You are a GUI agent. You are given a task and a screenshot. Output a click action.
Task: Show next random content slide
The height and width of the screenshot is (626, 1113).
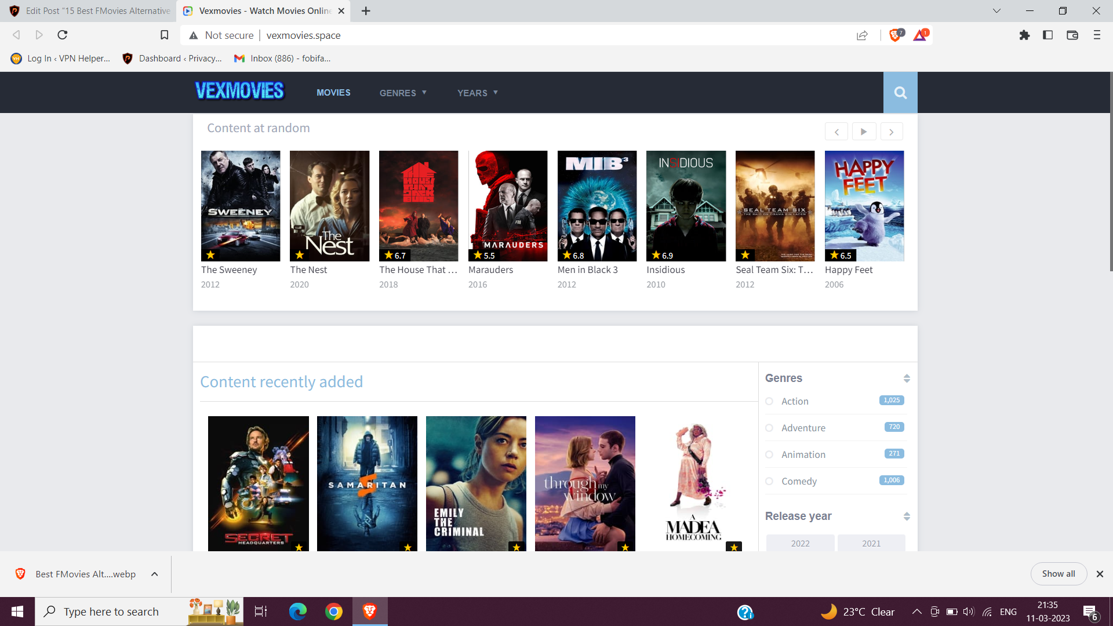[892, 132]
